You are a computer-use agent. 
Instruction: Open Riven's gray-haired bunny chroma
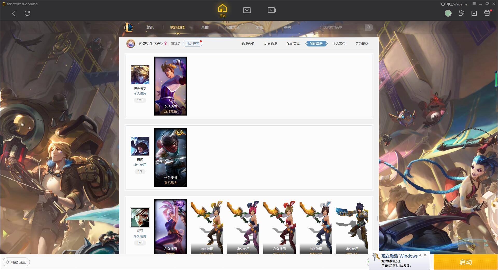207,227
